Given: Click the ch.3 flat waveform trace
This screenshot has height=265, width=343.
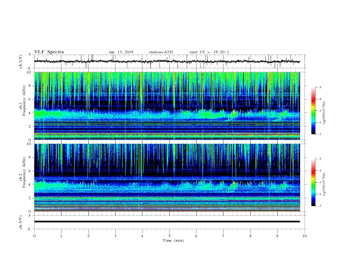Looking at the screenshot, I should (167, 222).
